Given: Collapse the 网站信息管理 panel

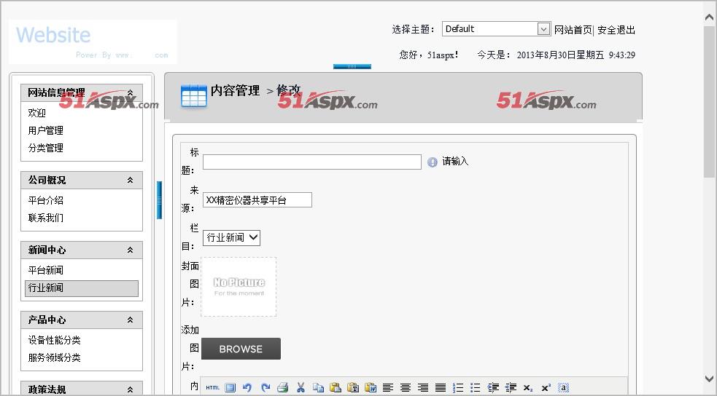Looking at the screenshot, I should 131,92.
